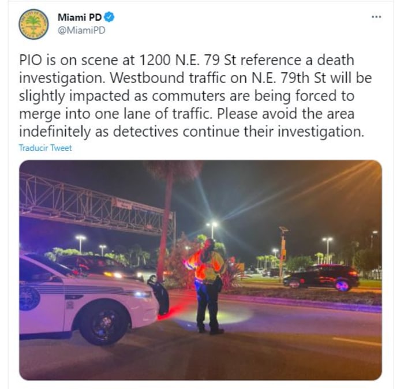Click the bright street light flare in photo
Viewport: 404px width, 389px height.
tap(212, 225)
